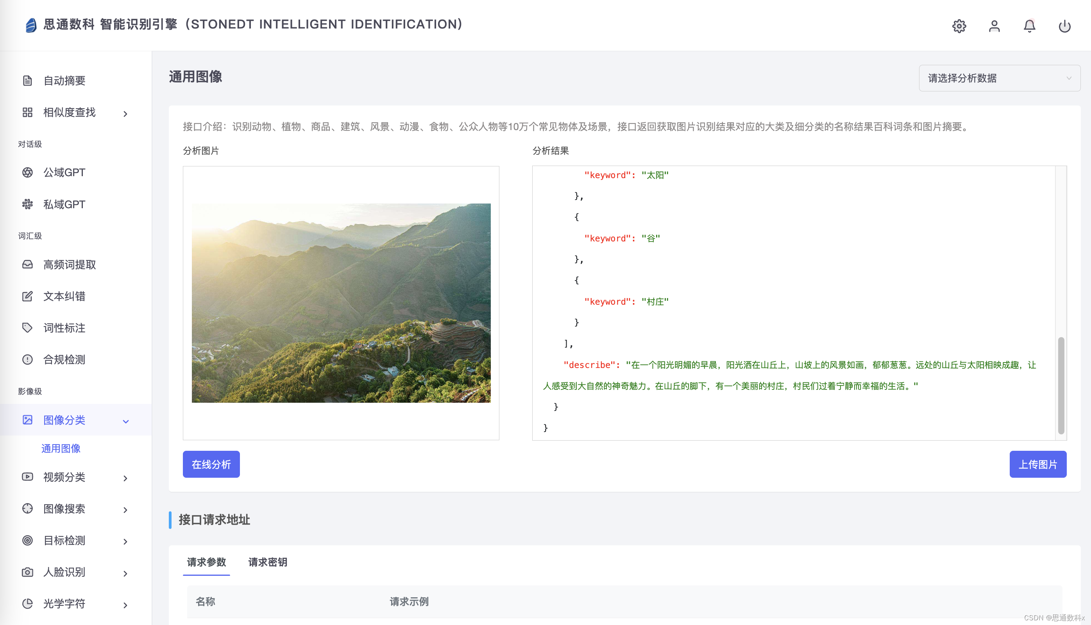The width and height of the screenshot is (1091, 625).
Task: Expand the 视频分类 submenu chevron
Action: [x=125, y=478]
